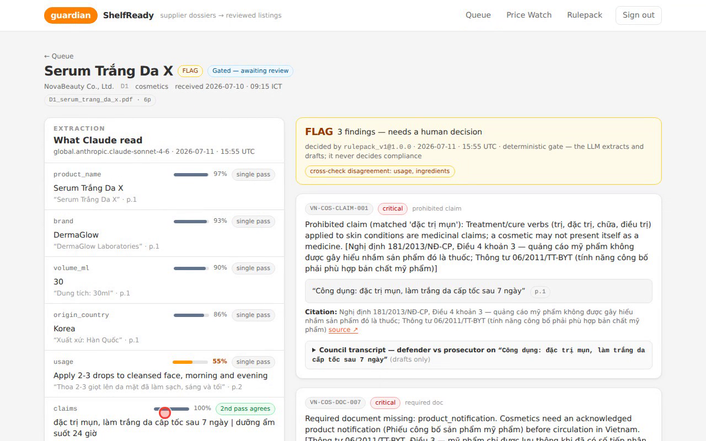Click the supplier name NovaBeauty Co., Ltd.
The height and width of the screenshot is (441, 706).
79,87
